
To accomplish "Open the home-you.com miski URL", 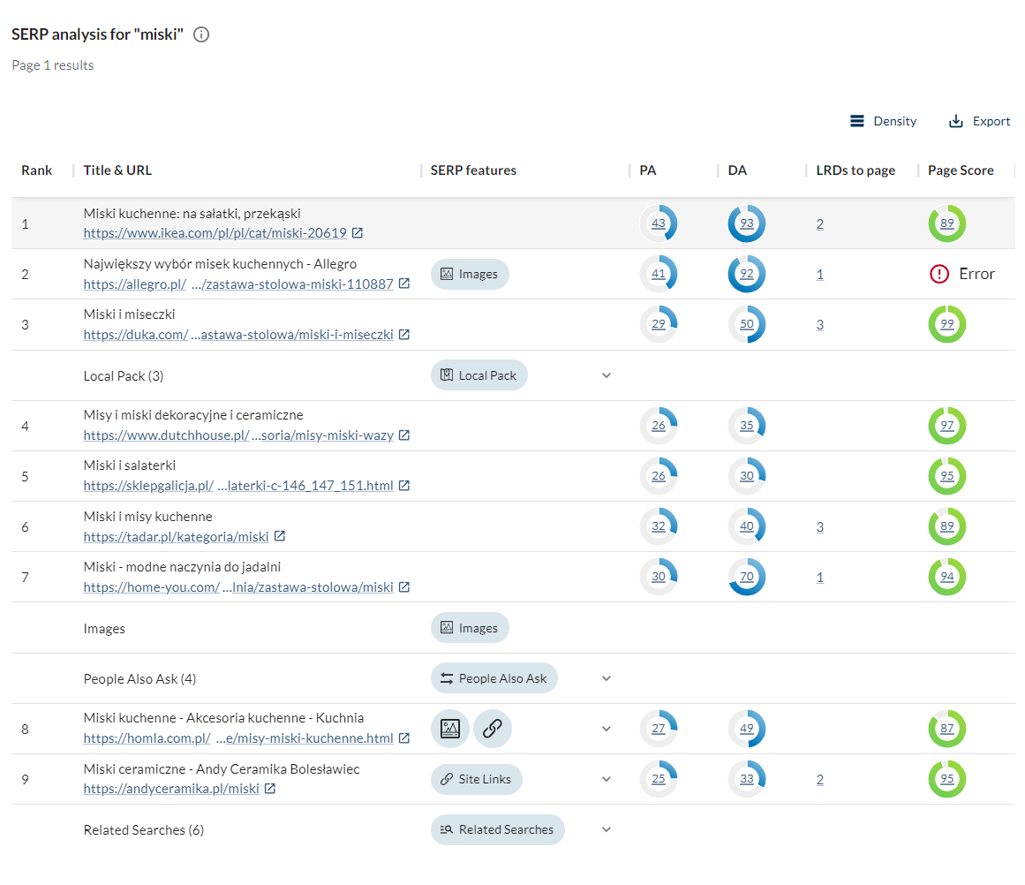I will pyautogui.click(x=238, y=587).
